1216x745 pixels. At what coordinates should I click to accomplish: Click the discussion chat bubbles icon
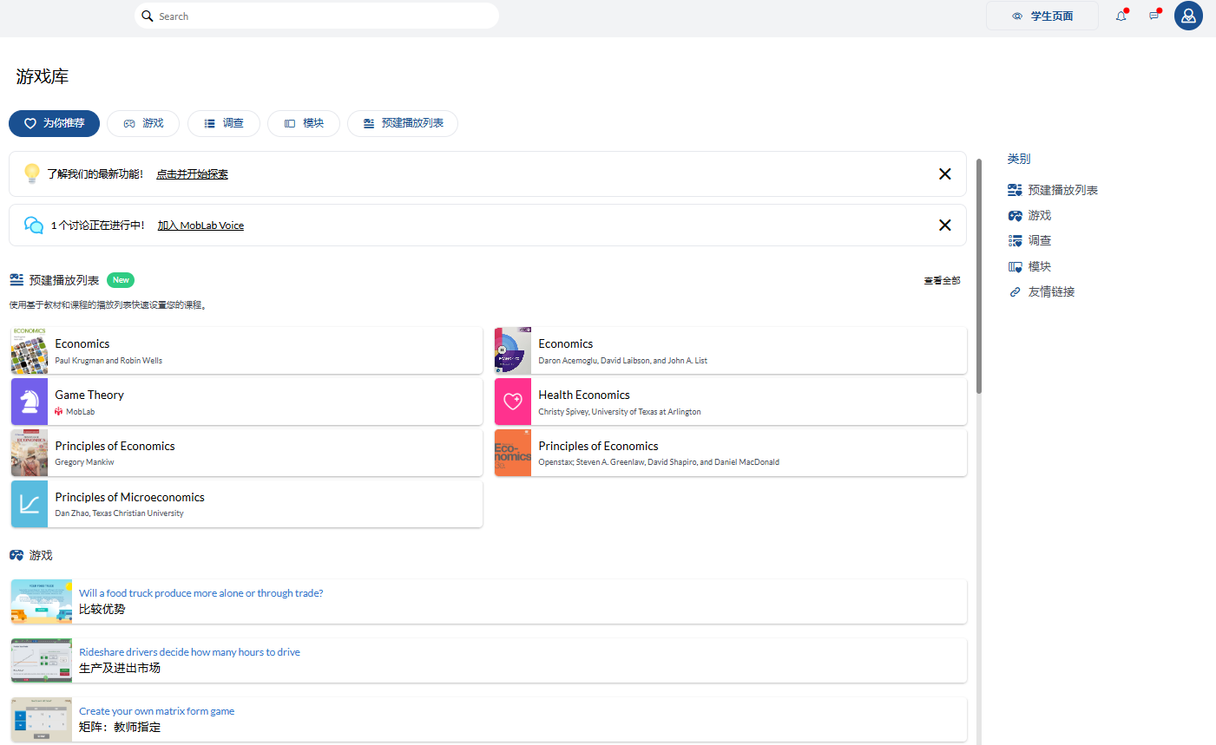(34, 225)
